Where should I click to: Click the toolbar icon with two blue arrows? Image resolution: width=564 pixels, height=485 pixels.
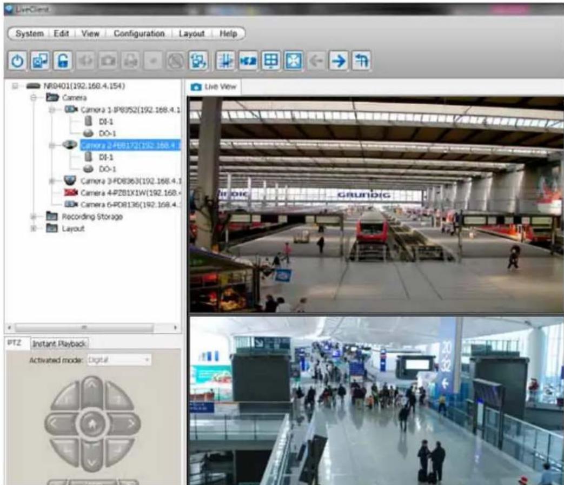tap(248, 60)
